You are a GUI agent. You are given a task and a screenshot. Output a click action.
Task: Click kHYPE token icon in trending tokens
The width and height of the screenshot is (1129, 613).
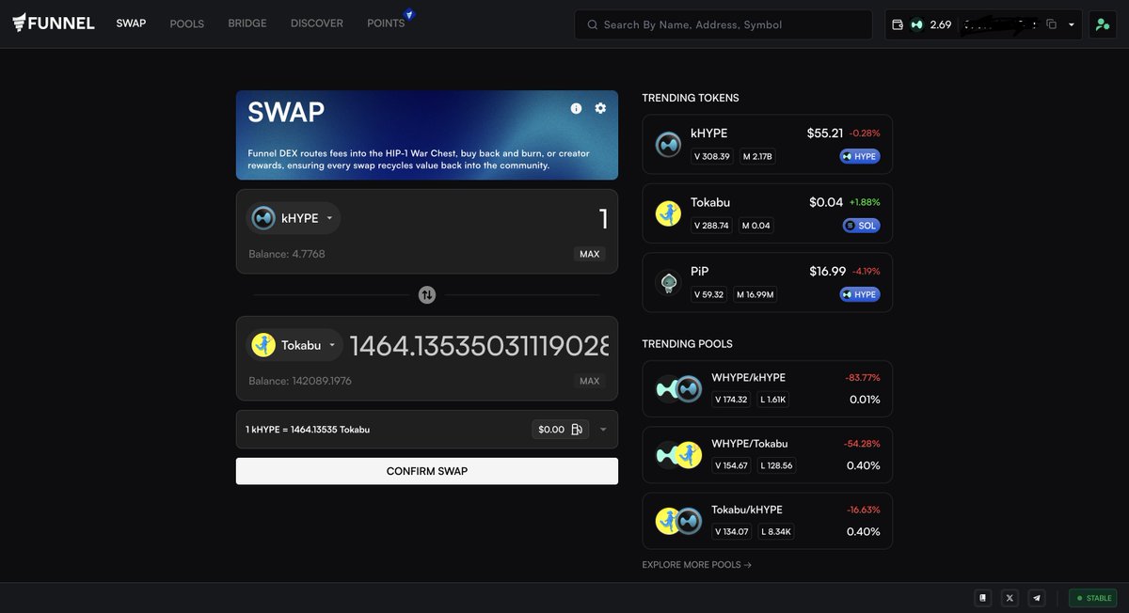[x=668, y=145]
